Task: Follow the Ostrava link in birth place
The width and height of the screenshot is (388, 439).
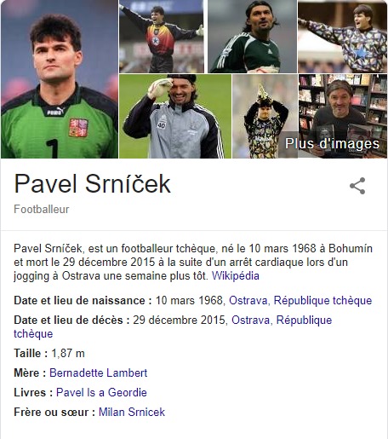Action: click(x=248, y=300)
